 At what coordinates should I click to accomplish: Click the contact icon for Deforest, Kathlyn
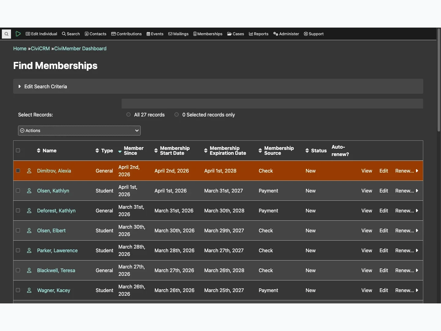pyautogui.click(x=29, y=211)
